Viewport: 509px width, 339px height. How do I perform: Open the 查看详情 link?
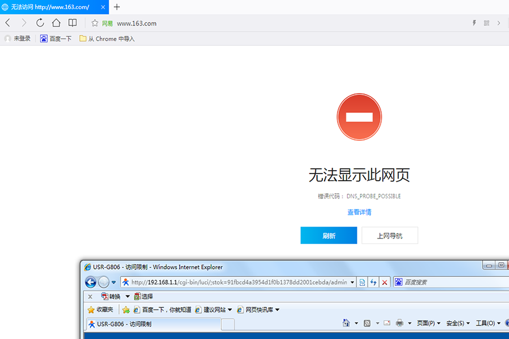tap(359, 212)
